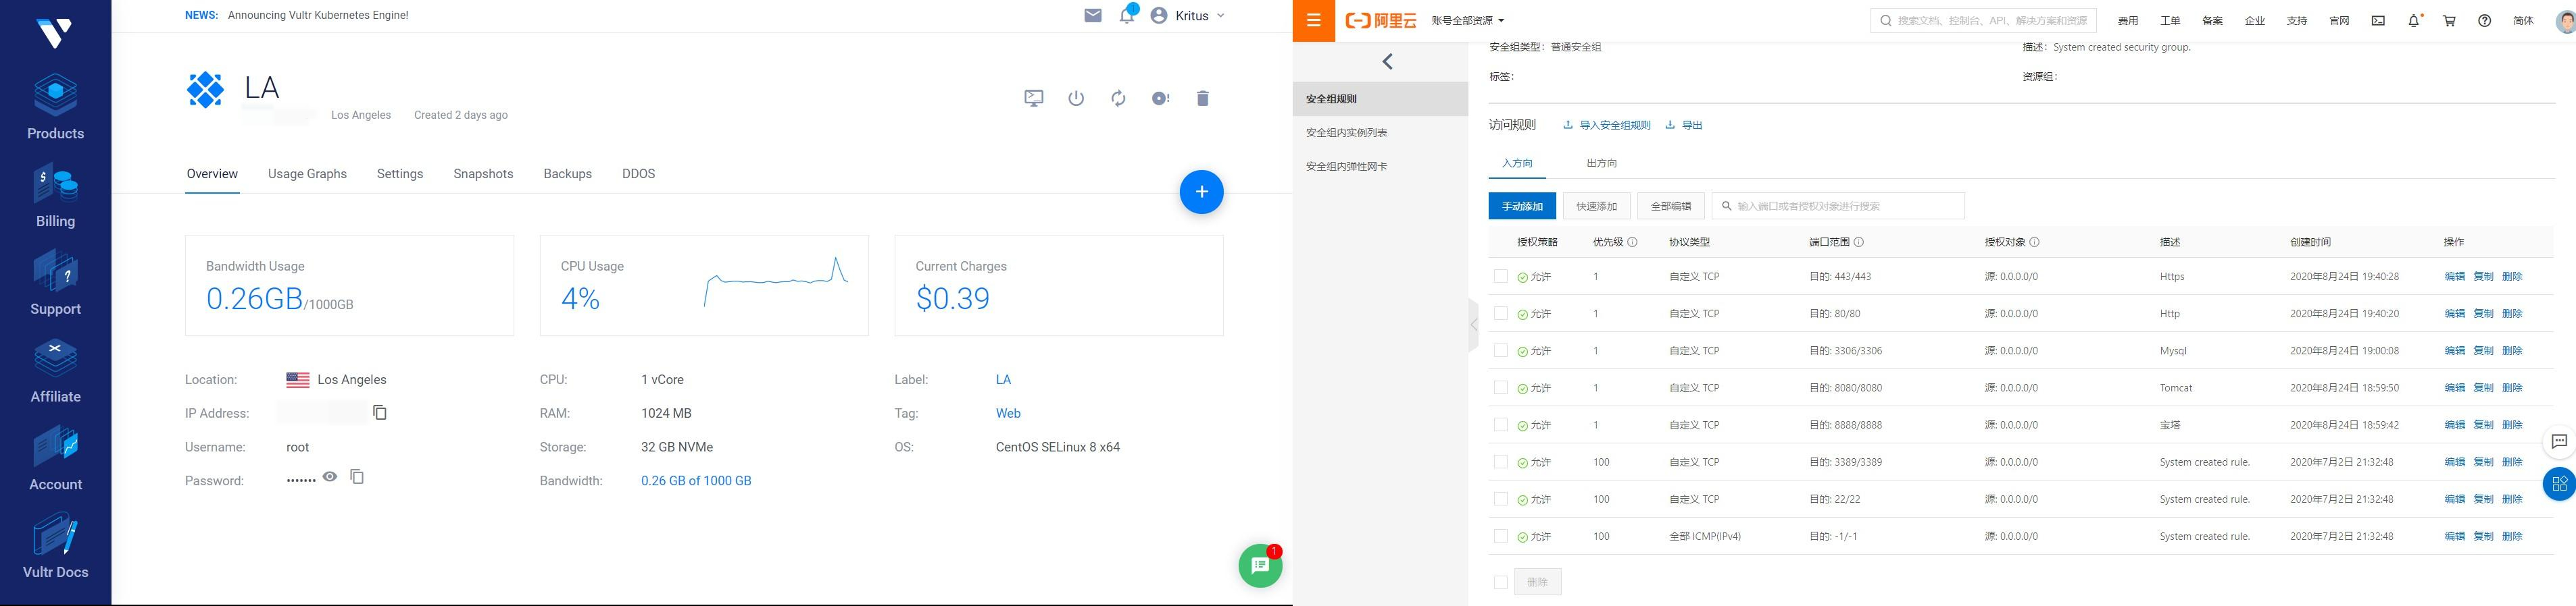Click the bandwidth 0.26 GB of 1000 GB link
Image resolution: width=2576 pixels, height=606 pixels.
tap(696, 481)
